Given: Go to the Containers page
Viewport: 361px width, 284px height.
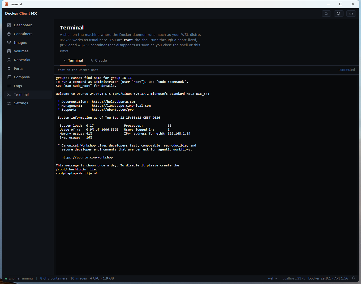Looking at the screenshot, I should [x=28, y=34].
